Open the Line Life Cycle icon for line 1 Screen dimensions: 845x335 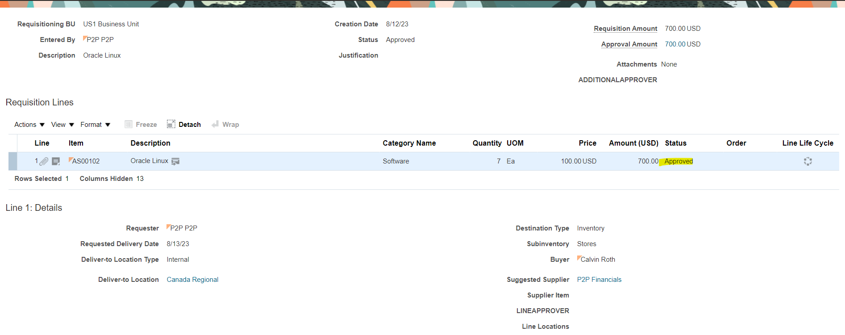(x=808, y=161)
